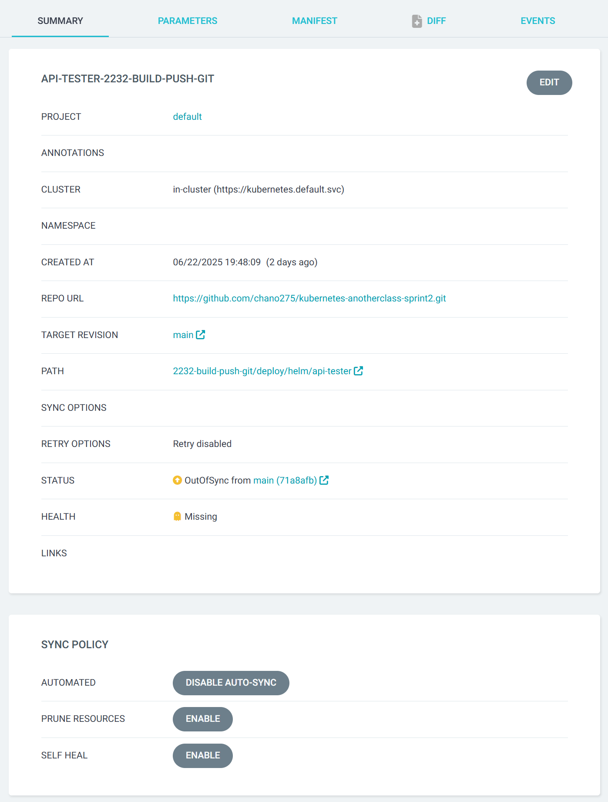Screen dimensions: 608x802
Task: Open the GitHub repo URL link
Action: [309, 298]
